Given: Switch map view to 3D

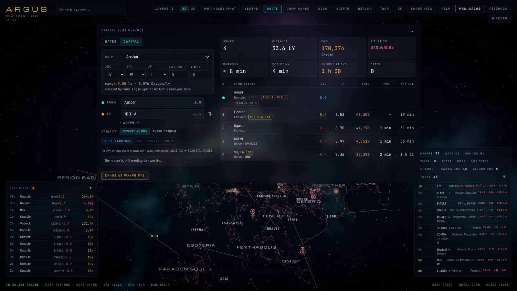Looking at the screenshot, I should pos(185,9).
